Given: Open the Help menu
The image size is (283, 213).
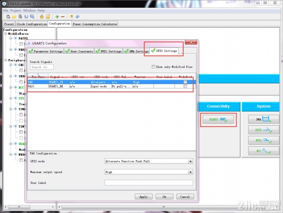Looking at the screenshot, I should point(41,10).
